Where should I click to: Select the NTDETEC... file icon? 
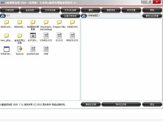coord(7,49)
